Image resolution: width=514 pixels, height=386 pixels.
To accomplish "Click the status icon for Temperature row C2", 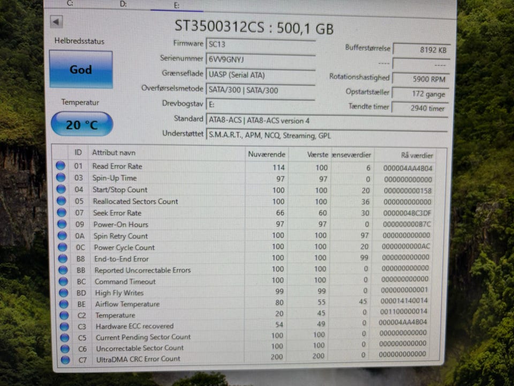I will click(x=64, y=315).
